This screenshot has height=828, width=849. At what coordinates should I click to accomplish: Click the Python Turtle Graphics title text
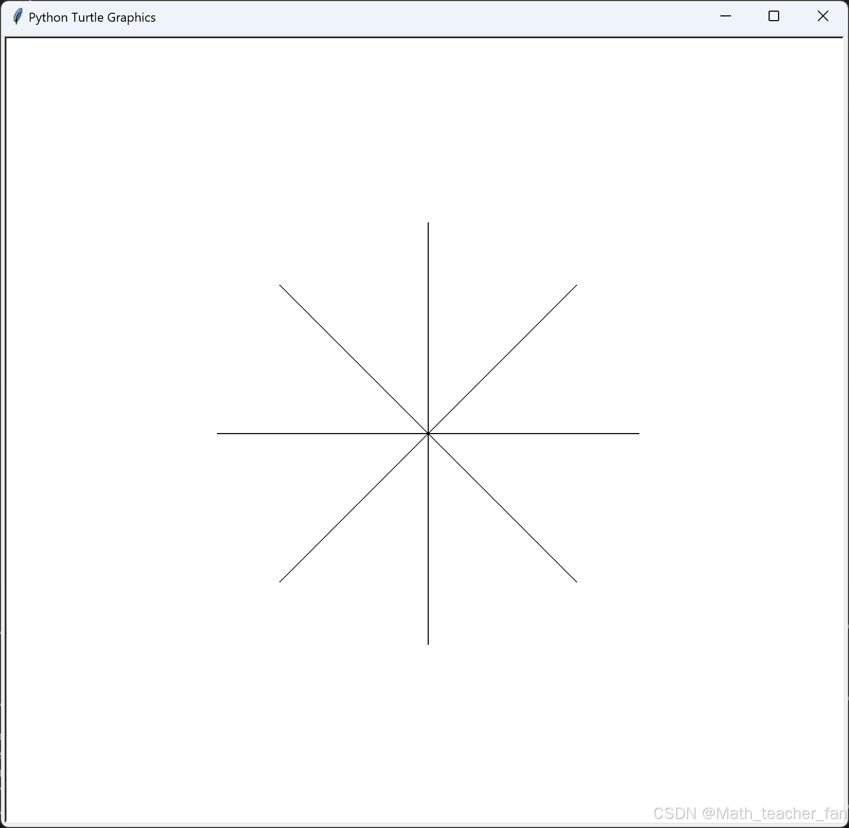coord(92,17)
